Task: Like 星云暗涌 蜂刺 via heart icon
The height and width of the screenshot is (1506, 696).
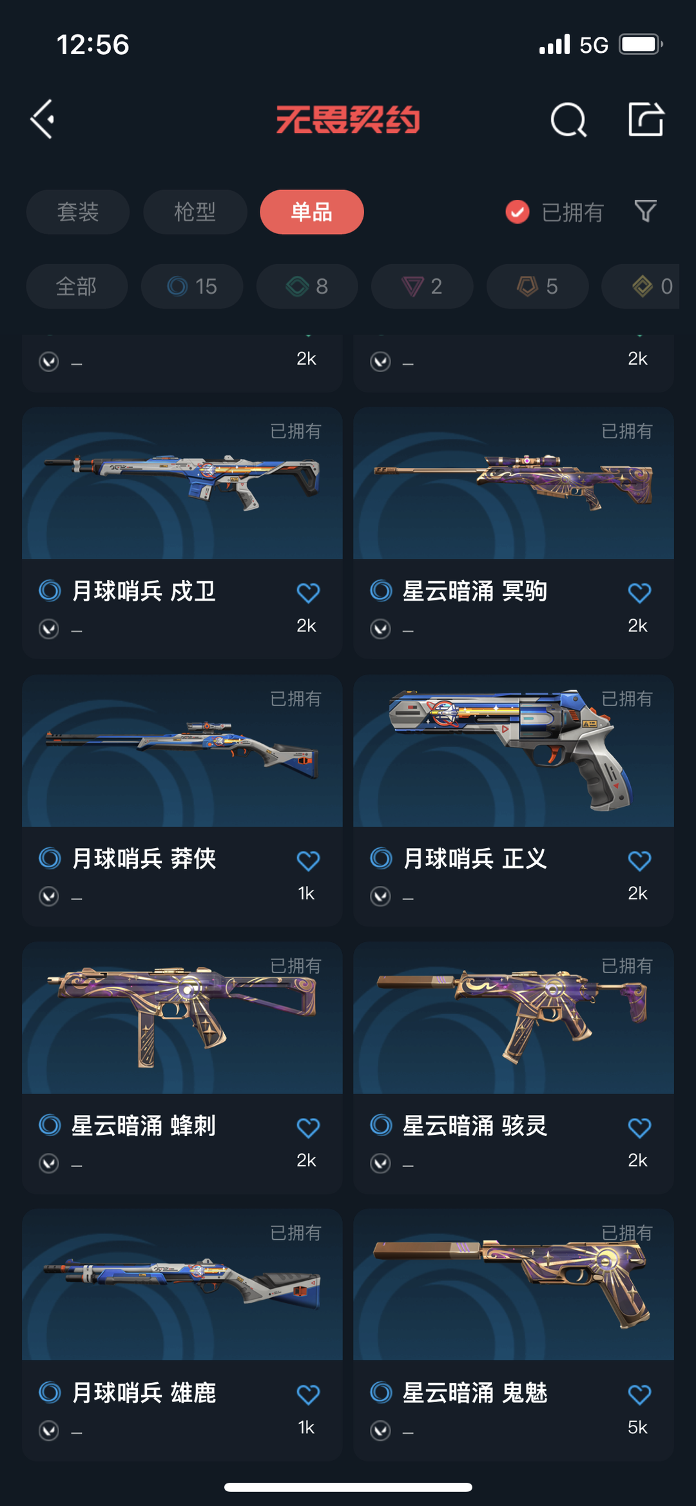Action: (x=308, y=1128)
